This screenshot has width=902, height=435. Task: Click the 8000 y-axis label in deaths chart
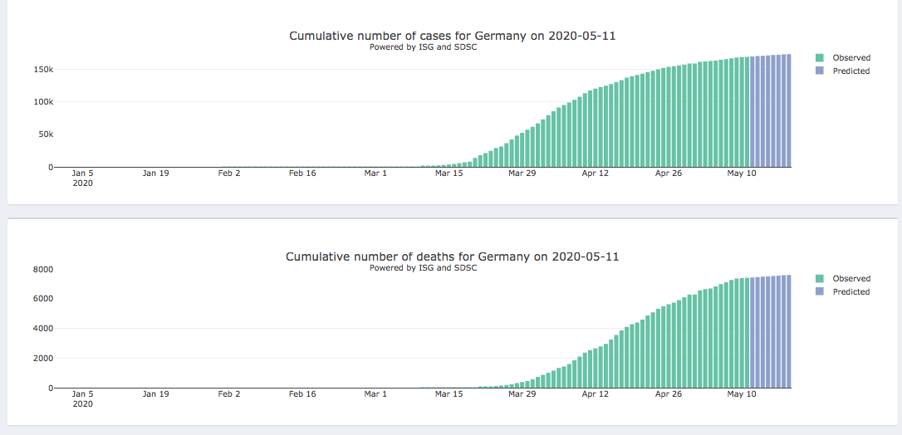pos(43,269)
